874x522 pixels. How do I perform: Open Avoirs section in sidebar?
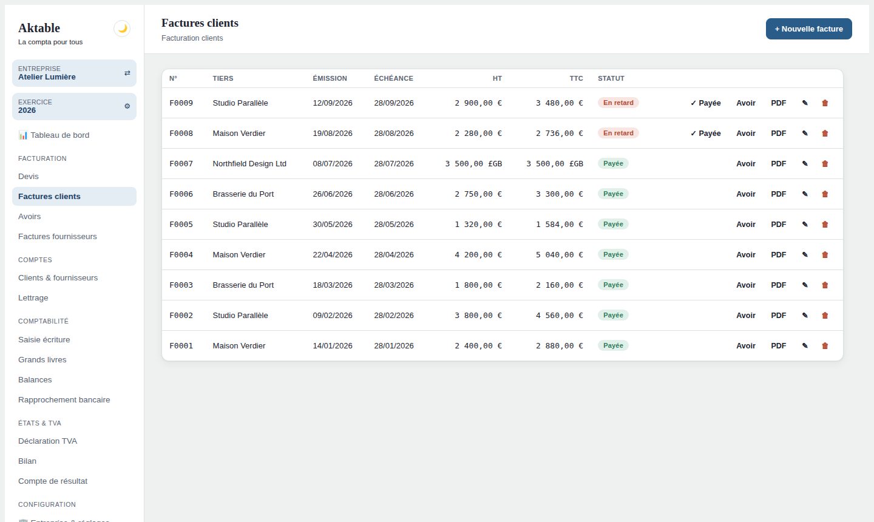click(74, 217)
